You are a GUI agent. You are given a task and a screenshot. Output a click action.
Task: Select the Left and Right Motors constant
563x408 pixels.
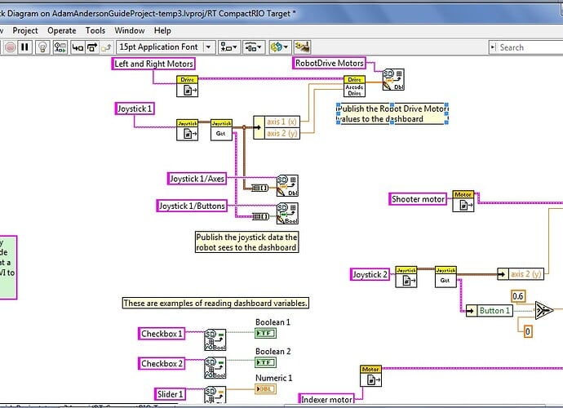coord(153,64)
